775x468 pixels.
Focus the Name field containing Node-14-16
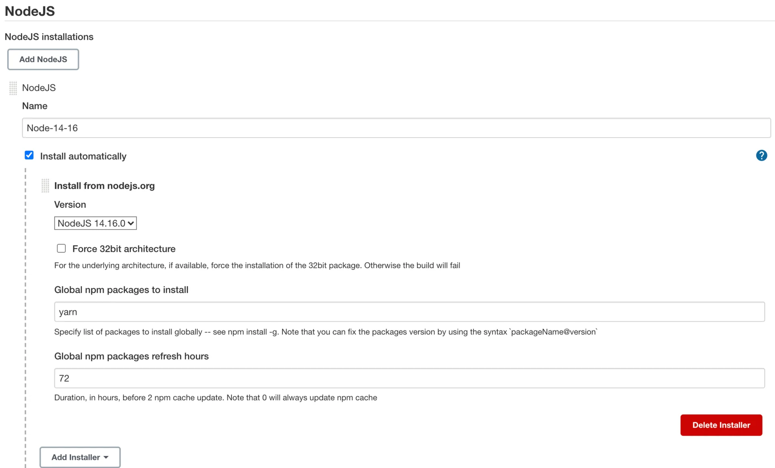tap(396, 128)
